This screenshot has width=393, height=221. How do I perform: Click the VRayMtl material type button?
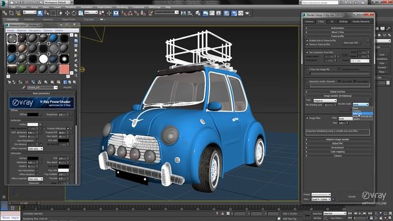[67, 87]
